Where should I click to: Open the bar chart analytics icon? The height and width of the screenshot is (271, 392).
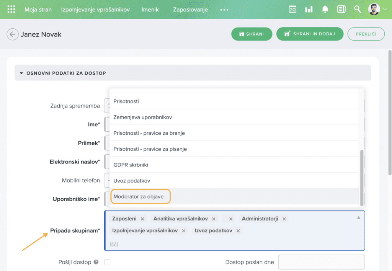tap(309, 10)
